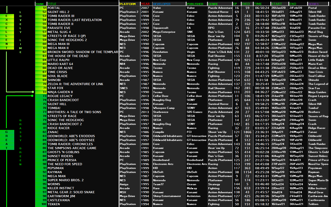This screenshot has height=207, width=331.
Task: Click the EXCELLENT tier label block
Action: coord(7,32)
